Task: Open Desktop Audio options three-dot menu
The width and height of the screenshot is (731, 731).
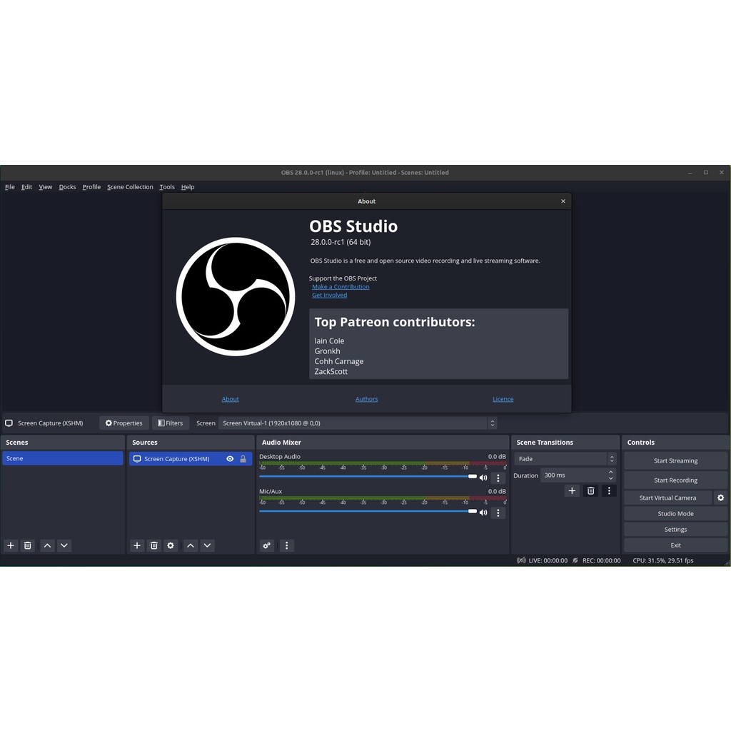Action: coord(498,478)
